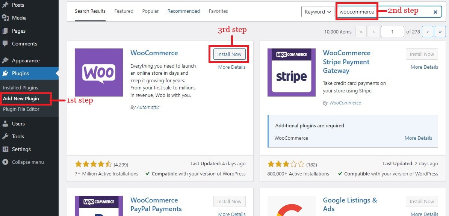Open More Details for WooCommerce plugin
The width and height of the screenshot is (449, 216).
[232, 67]
